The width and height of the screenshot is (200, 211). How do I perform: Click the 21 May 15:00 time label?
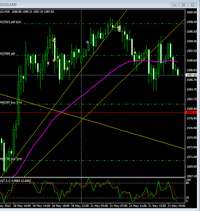click(157, 206)
